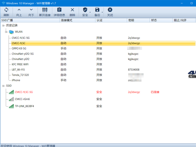196x147 pixels.
Task: Click the 已连接 status text
Action: (x=155, y=92)
